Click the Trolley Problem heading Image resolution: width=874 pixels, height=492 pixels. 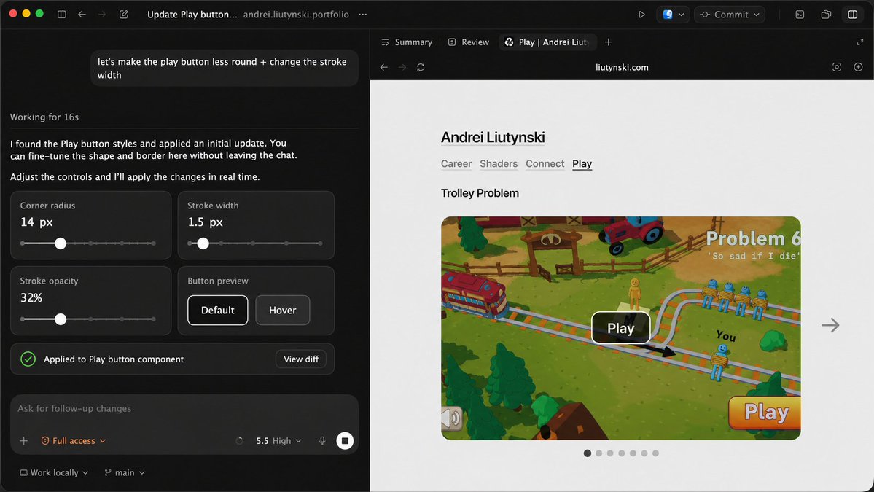pyautogui.click(x=480, y=192)
